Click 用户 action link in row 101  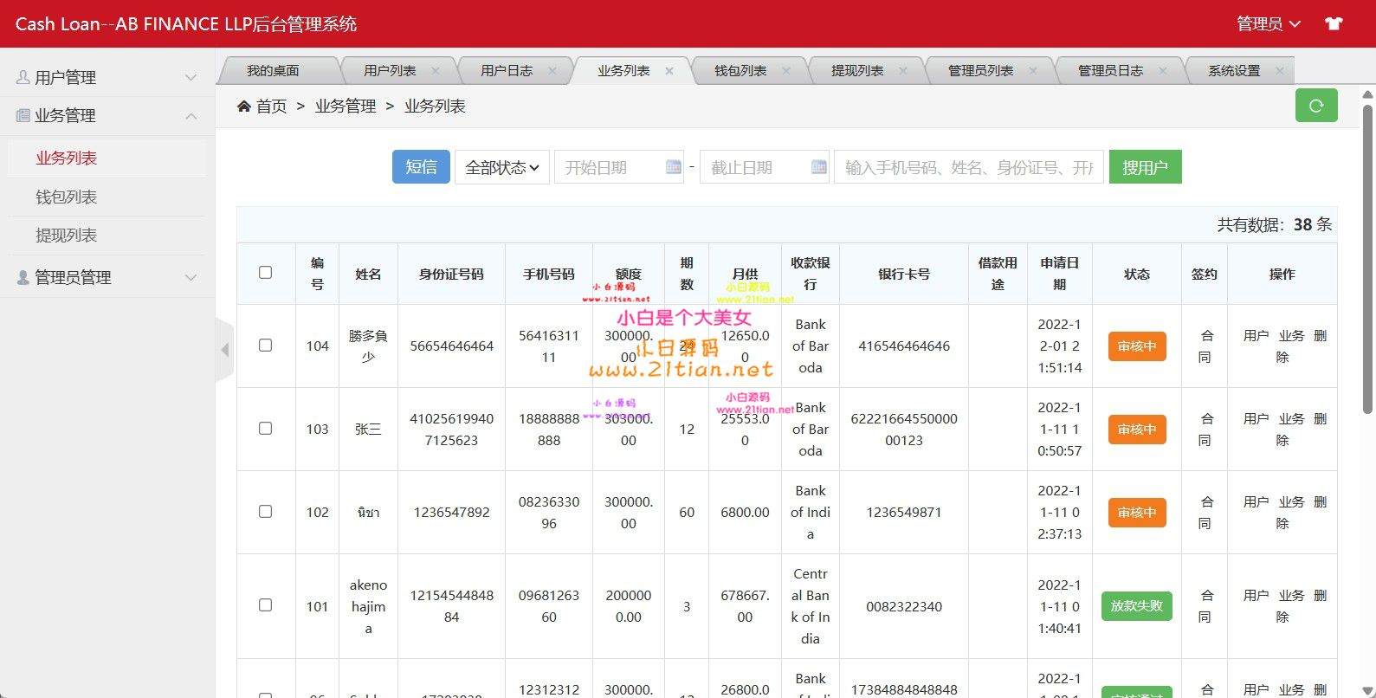1256,595
